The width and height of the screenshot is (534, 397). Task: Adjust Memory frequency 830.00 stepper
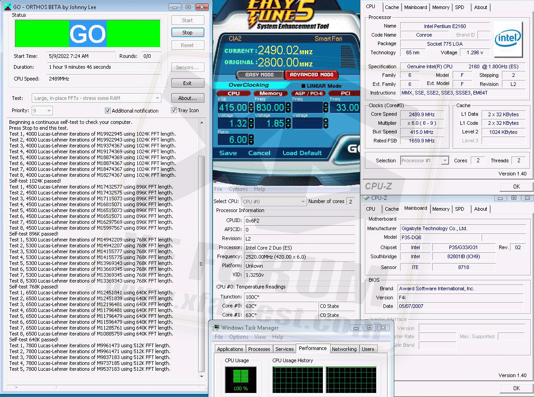[x=288, y=108]
